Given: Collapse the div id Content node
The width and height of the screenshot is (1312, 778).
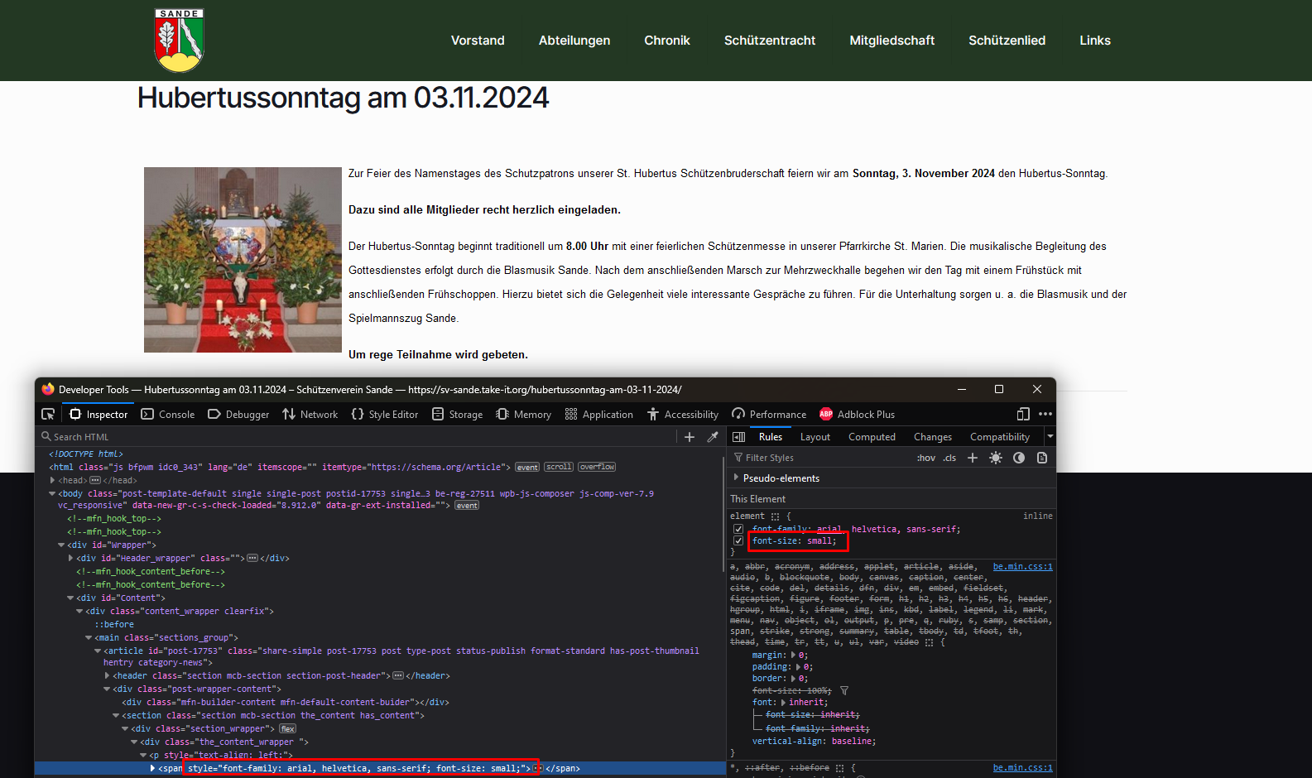Looking at the screenshot, I should (70, 598).
